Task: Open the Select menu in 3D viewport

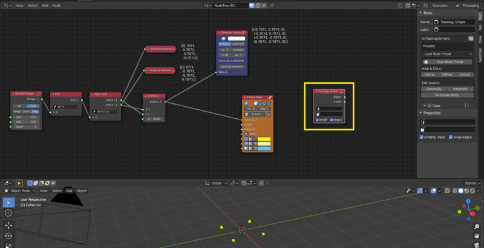Action: (x=57, y=191)
